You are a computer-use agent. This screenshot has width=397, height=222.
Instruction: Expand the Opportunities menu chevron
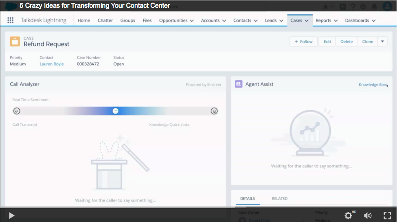[x=192, y=20]
